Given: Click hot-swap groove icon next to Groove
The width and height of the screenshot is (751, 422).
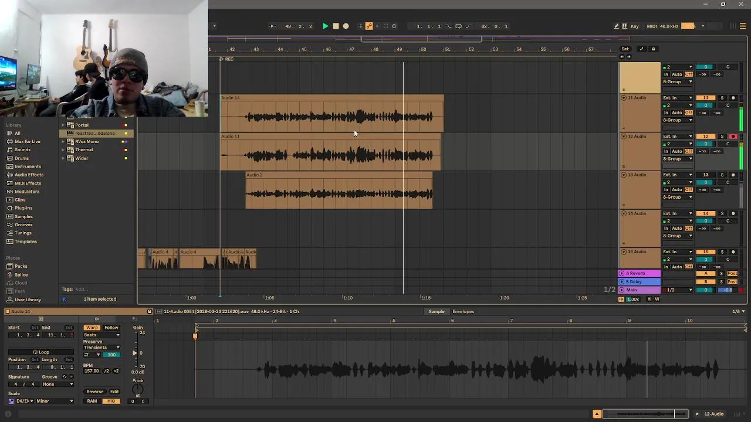Looking at the screenshot, I should (x=65, y=376).
